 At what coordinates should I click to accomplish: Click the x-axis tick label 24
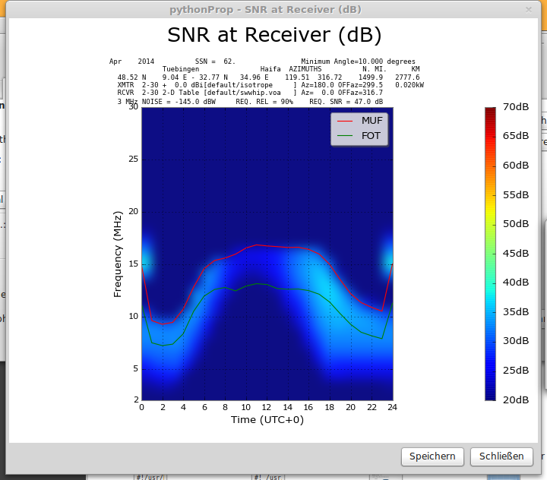point(393,407)
